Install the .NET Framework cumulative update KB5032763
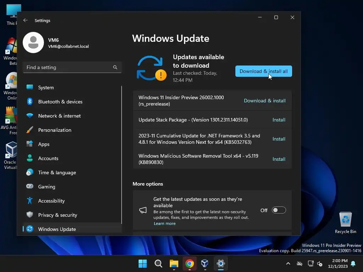The width and height of the screenshot is (363, 272). tap(279, 139)
